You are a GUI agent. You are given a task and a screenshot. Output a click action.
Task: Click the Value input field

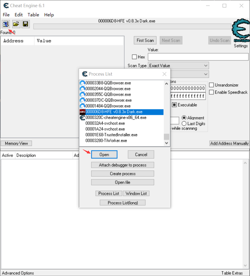(x=198, y=57)
